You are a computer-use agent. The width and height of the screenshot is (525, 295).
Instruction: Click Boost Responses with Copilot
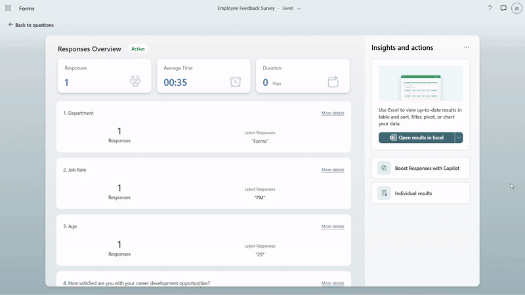(x=421, y=168)
